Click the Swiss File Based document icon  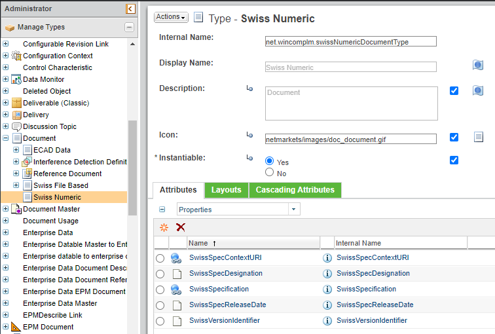click(27, 185)
